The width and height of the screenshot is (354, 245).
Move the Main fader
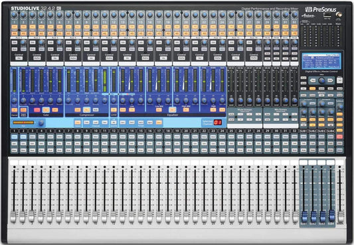point(341,217)
